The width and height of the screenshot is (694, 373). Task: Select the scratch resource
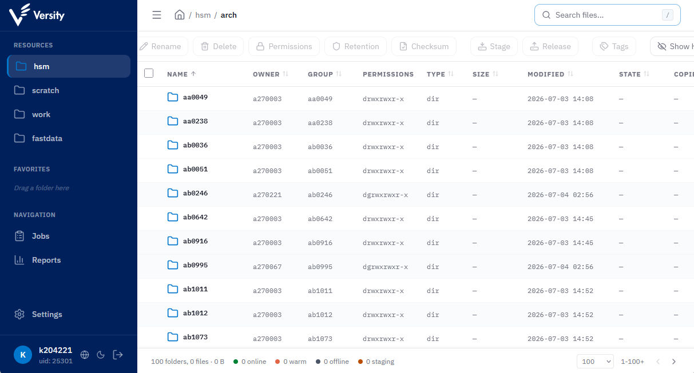click(x=69, y=90)
